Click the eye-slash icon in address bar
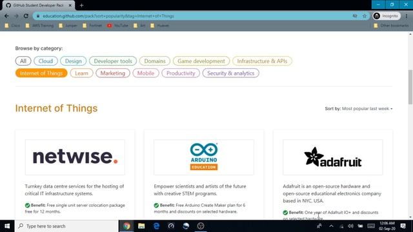Screen dimensions: 413x232 355,16
